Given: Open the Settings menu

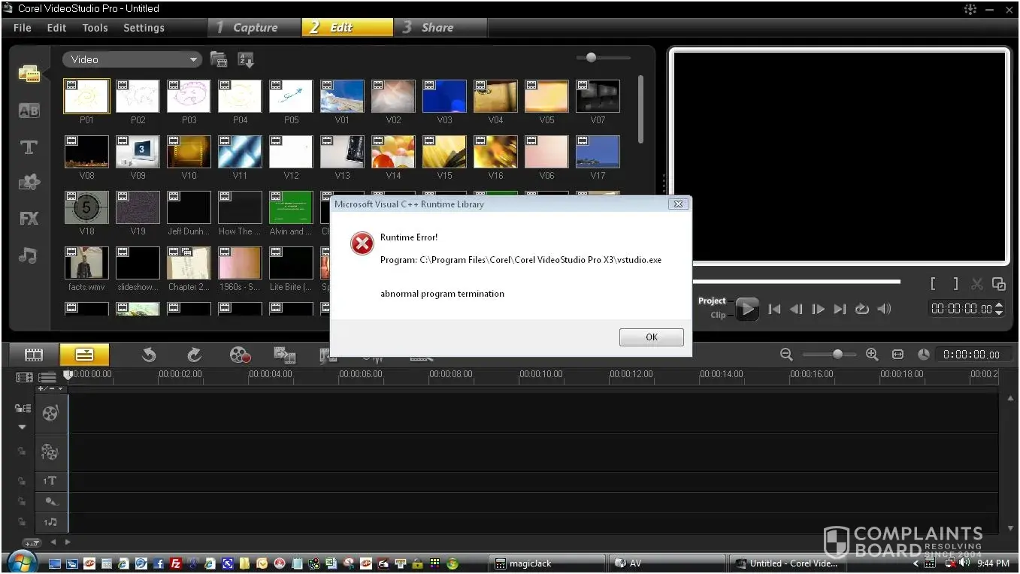Looking at the screenshot, I should pyautogui.click(x=144, y=28).
